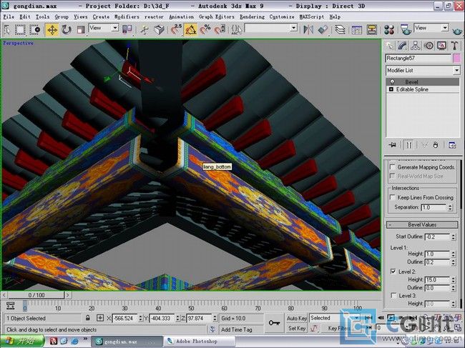Expand the Editable Spline stack entry
Image resolution: width=465 pixels, height=348 pixels.
tap(391, 89)
